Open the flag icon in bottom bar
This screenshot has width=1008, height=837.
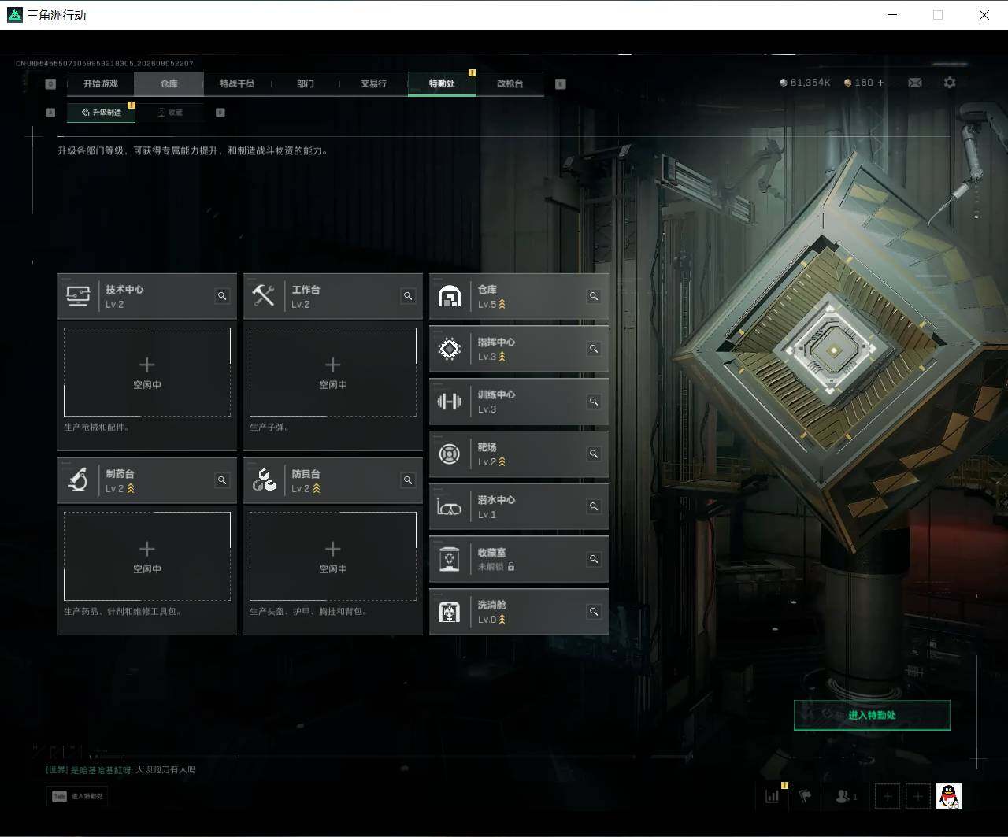click(805, 796)
